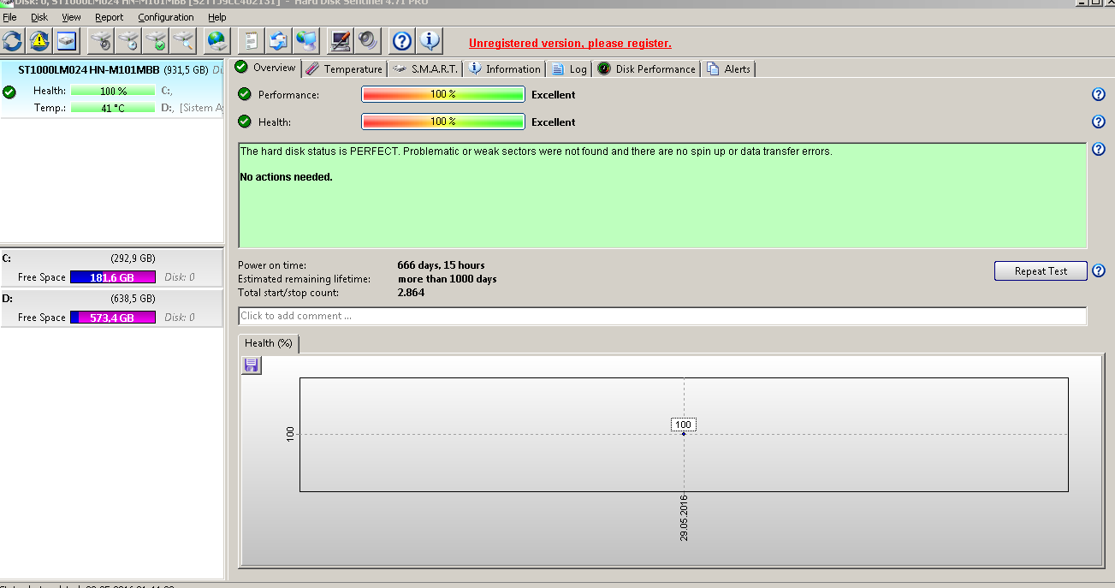Click the globe with disk toolbar icon

point(217,40)
